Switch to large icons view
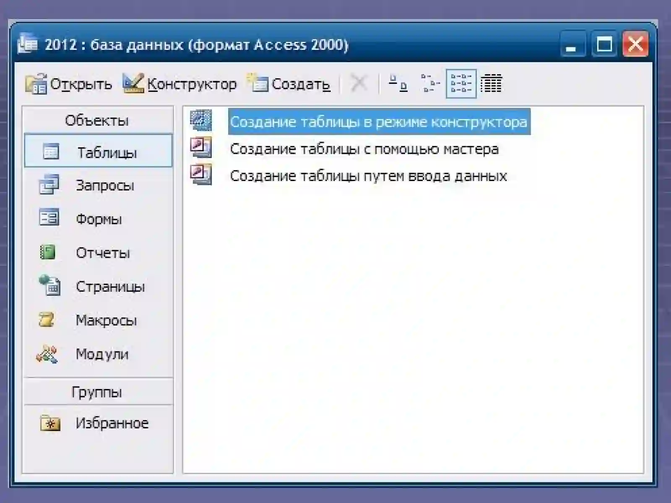 [398, 83]
